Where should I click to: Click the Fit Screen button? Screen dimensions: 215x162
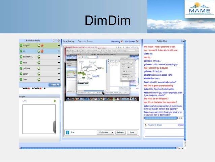(104, 133)
